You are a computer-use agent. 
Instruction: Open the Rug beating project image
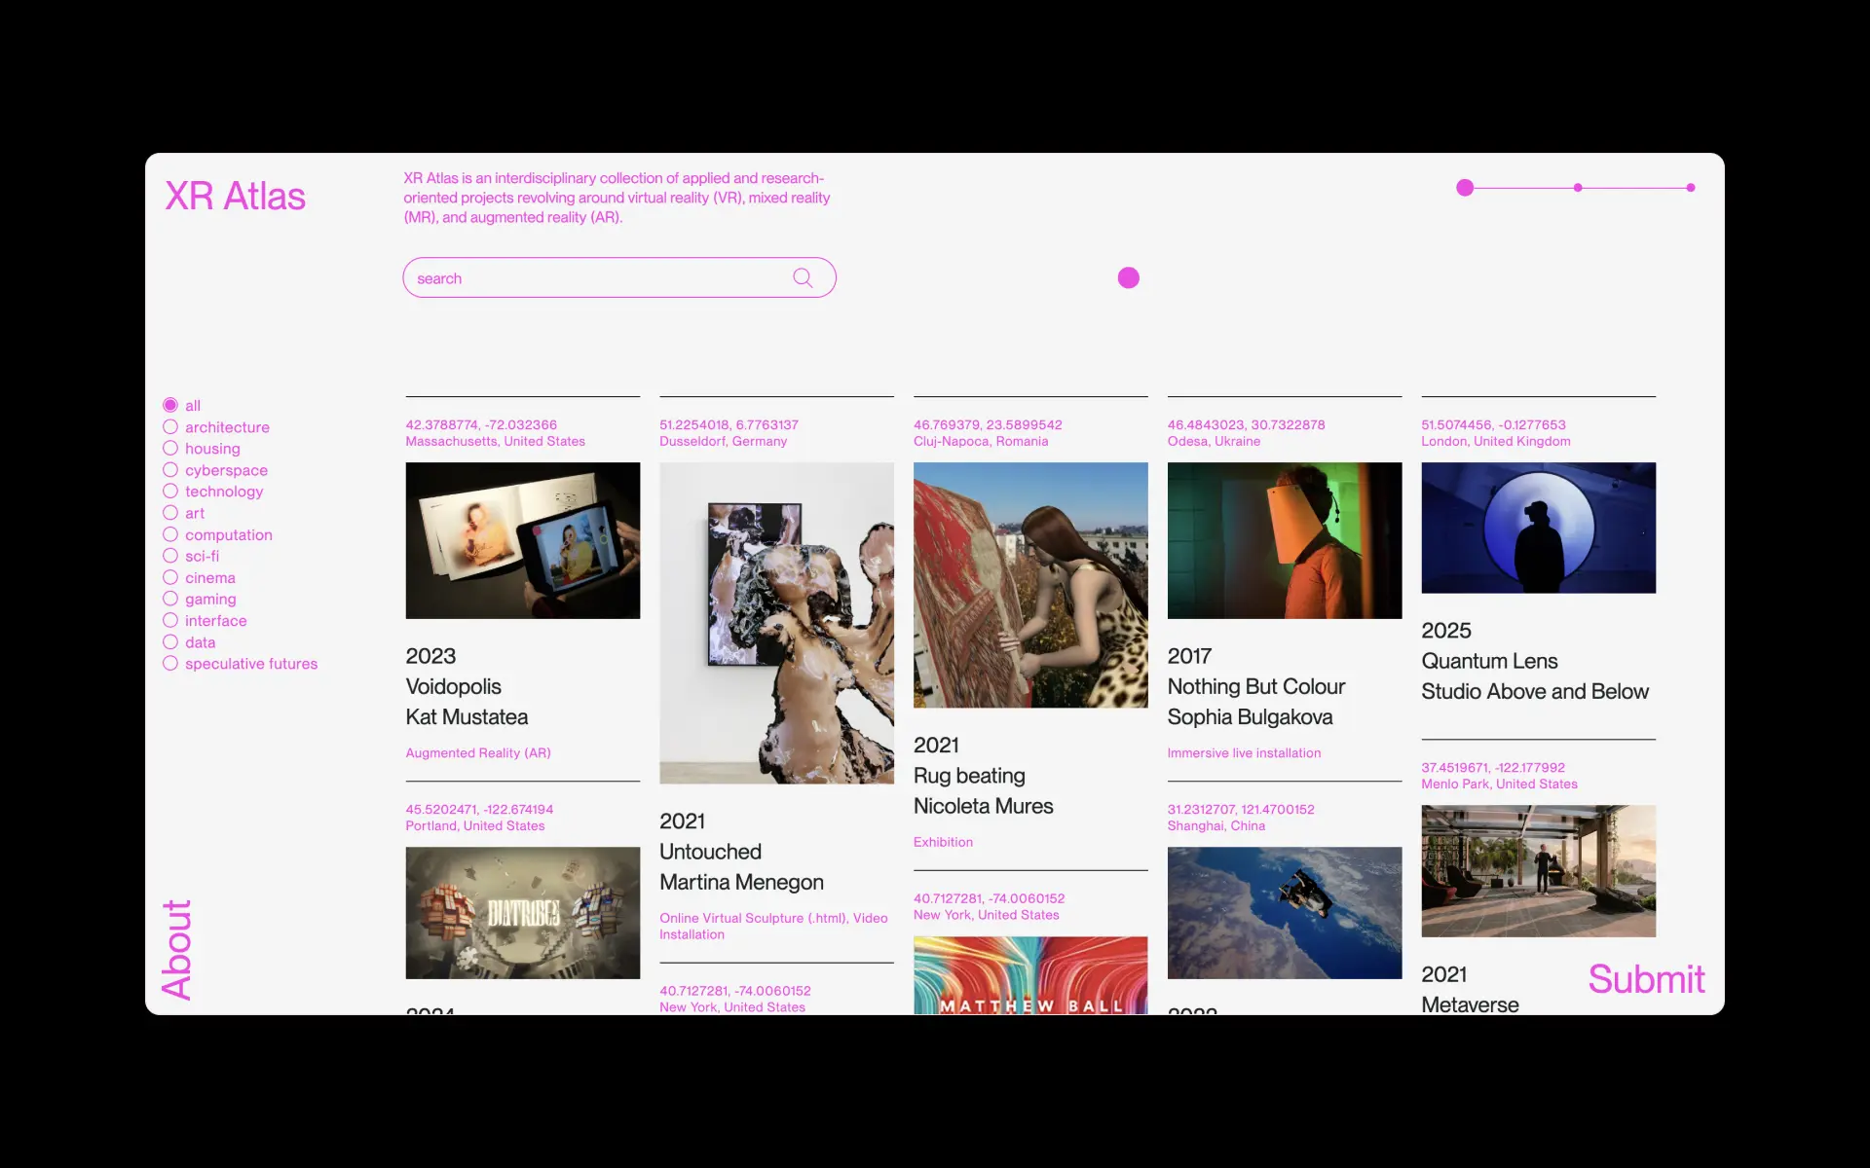tap(1030, 584)
